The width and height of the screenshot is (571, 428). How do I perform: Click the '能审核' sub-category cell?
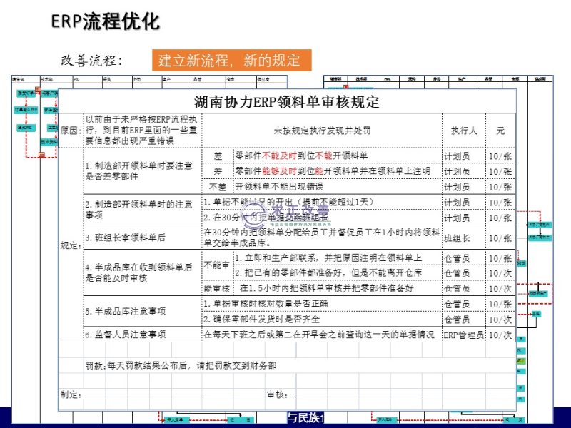pos(217,288)
